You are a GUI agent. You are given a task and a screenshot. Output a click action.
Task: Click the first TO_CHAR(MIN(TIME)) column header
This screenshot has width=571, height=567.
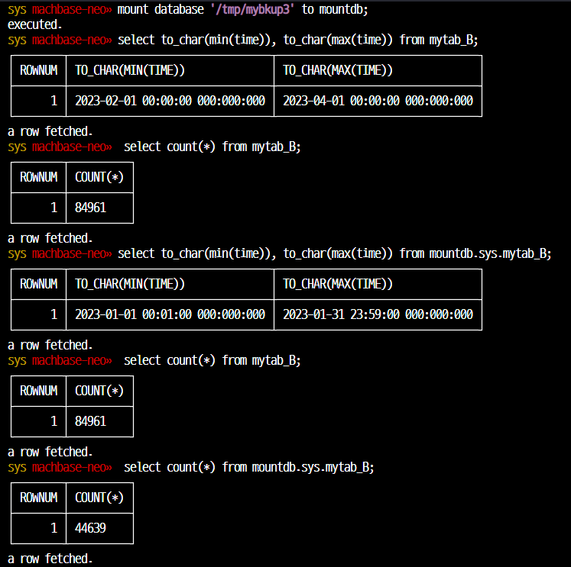[x=170, y=70]
